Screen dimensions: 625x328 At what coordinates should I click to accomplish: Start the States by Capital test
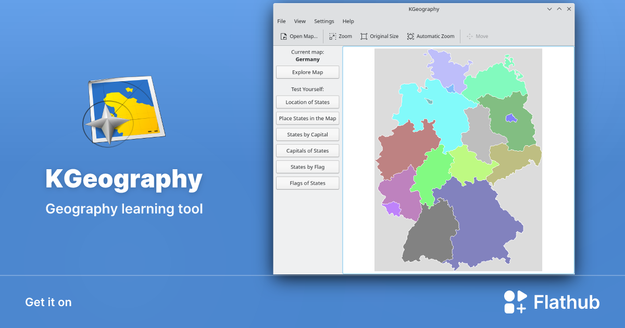tap(307, 134)
